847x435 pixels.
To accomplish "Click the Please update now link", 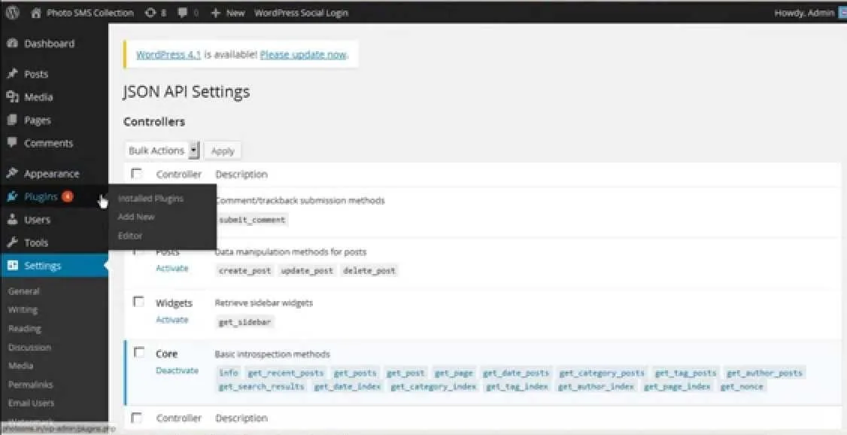I will click(303, 55).
